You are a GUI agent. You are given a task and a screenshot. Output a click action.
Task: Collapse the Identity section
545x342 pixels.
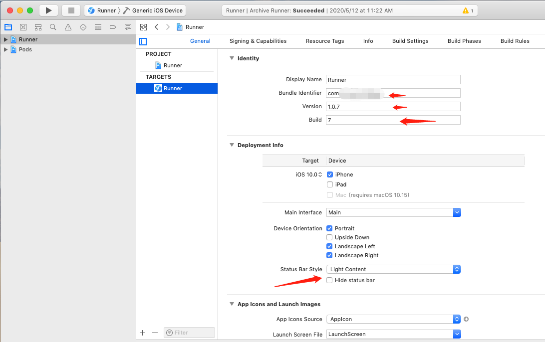[232, 58]
